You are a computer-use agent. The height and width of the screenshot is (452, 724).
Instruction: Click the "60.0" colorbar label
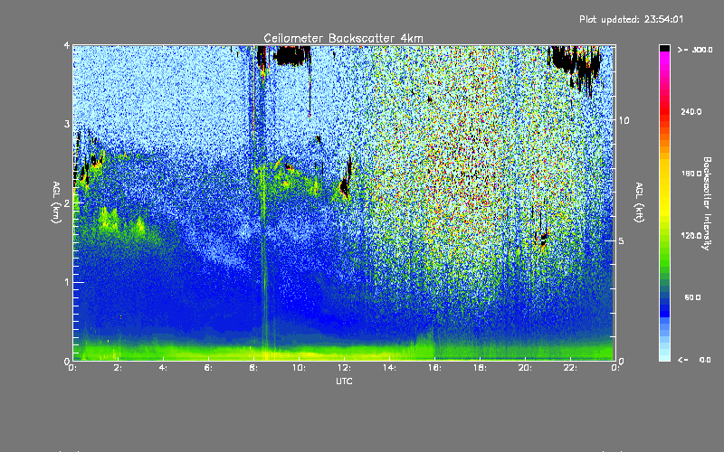tap(692, 297)
